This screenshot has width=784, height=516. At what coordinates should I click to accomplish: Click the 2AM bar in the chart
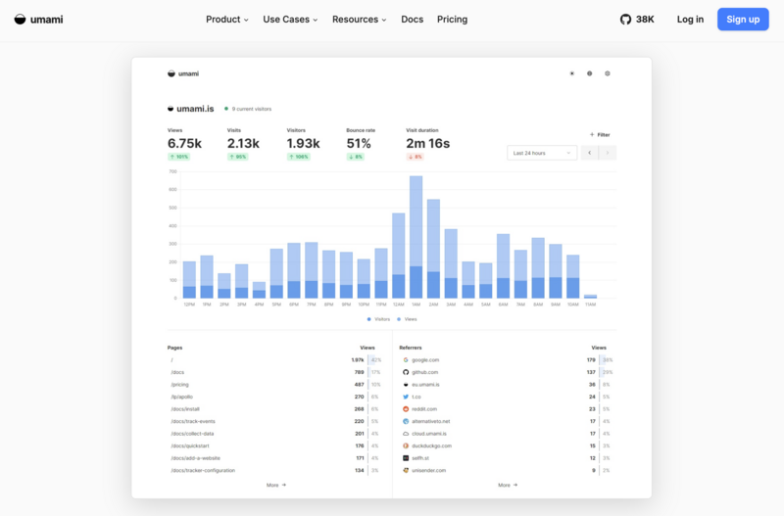coord(433,249)
